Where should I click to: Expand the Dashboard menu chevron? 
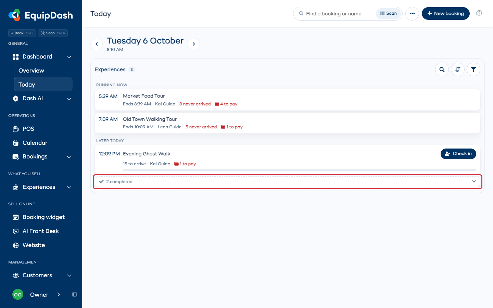pos(69,57)
